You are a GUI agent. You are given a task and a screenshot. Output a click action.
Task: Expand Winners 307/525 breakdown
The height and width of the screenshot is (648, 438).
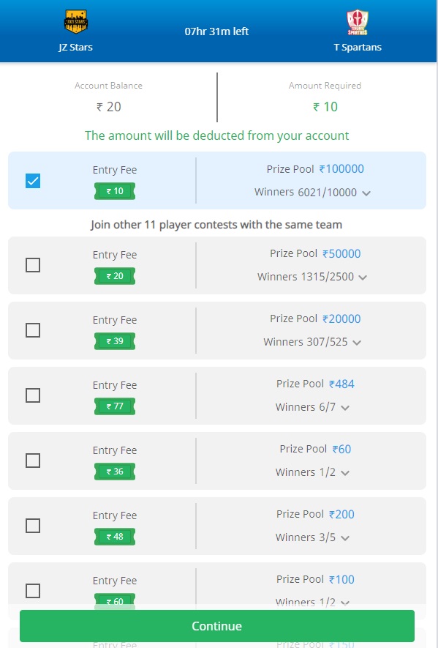click(x=357, y=343)
